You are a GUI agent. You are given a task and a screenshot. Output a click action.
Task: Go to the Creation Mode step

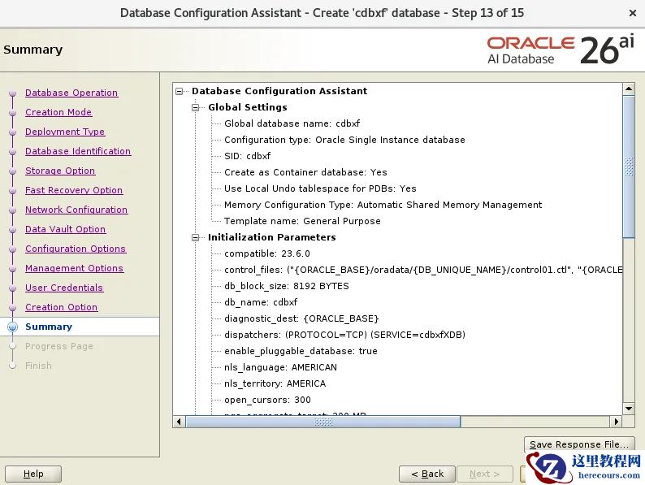coord(58,112)
